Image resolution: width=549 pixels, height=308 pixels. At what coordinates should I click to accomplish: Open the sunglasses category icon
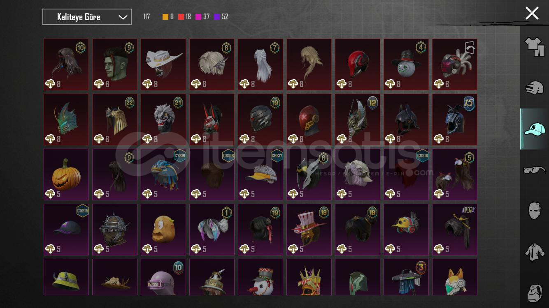click(x=535, y=170)
